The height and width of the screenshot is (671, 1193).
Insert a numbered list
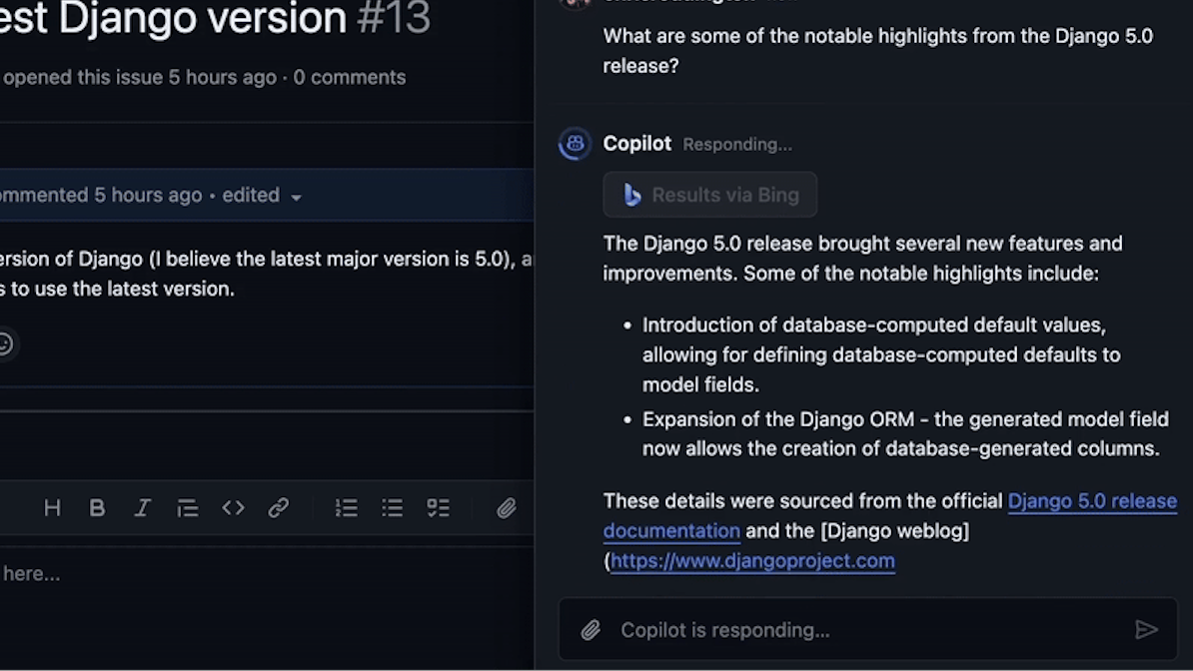(x=346, y=508)
